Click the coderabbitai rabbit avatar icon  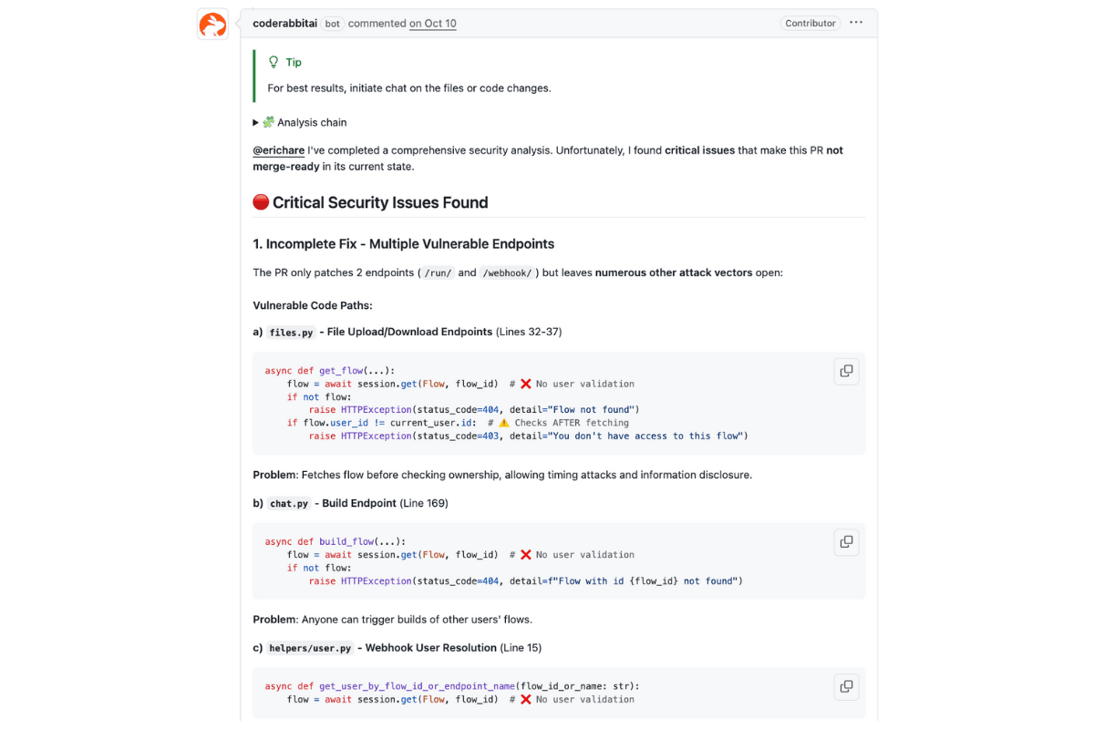(x=213, y=25)
